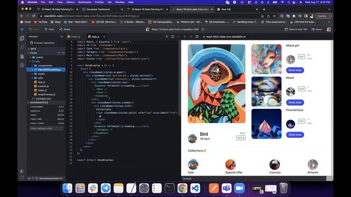
Task: Click the Piramid blue thumbnail
Action: [267, 124]
